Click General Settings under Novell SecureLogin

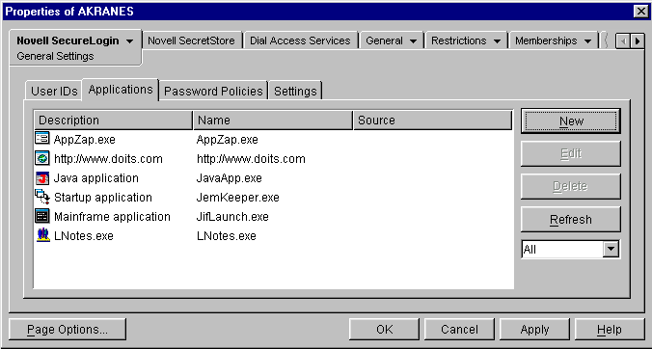pos(55,56)
